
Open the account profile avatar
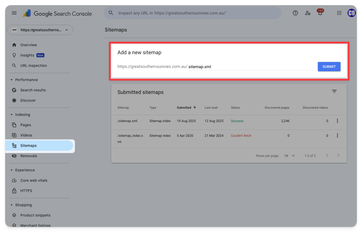click(x=351, y=13)
